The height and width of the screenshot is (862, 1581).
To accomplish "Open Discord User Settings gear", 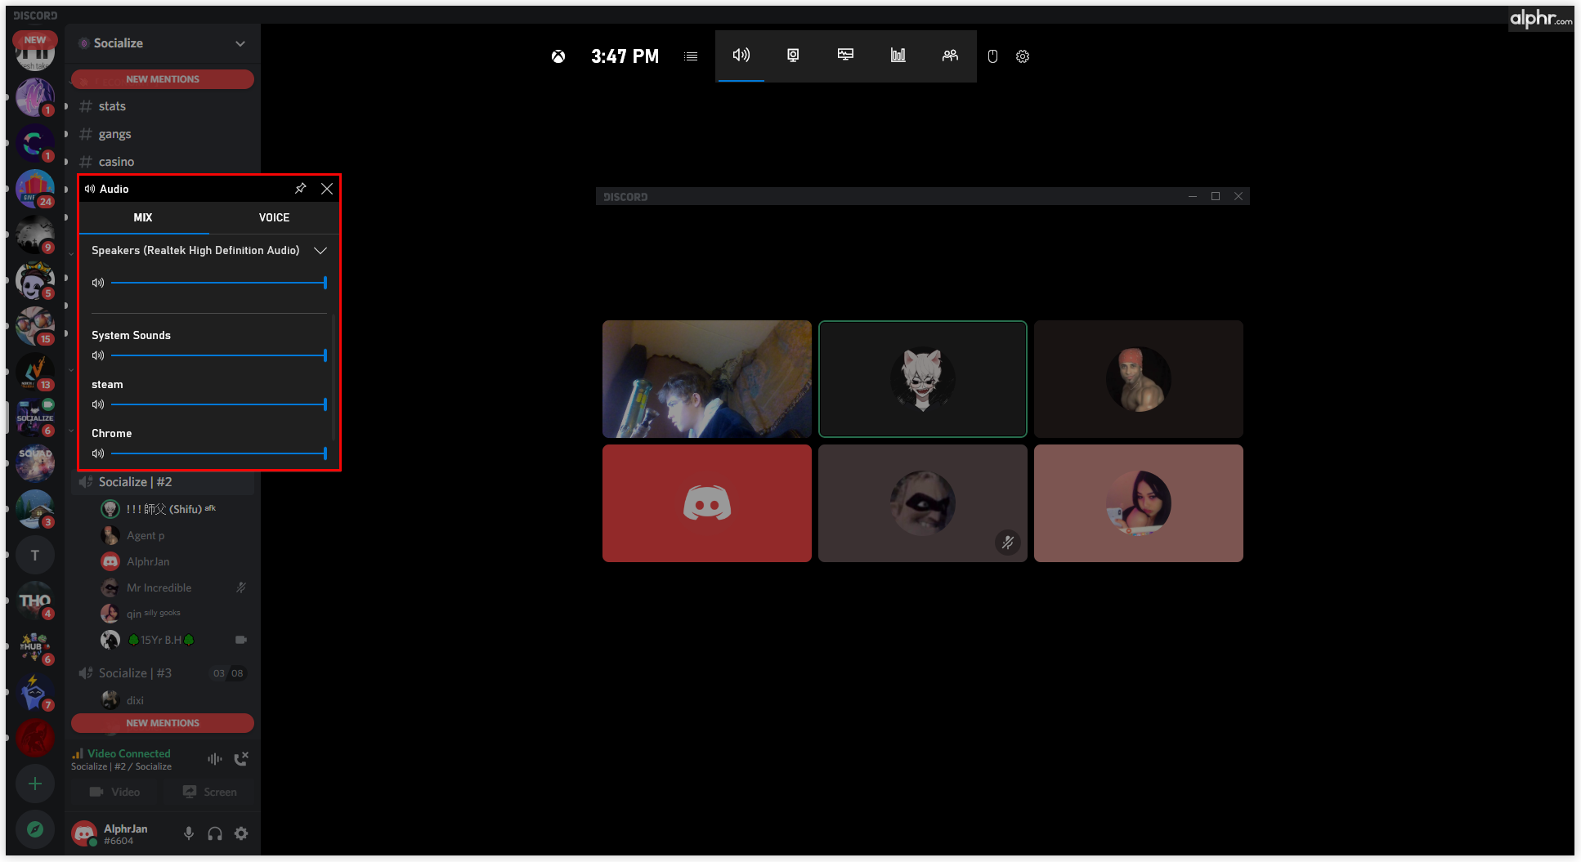I will click(x=241, y=833).
